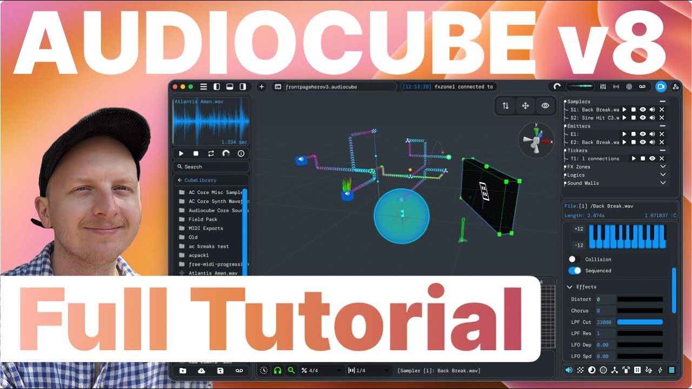Screen dimensions: 692x389
Task: Toggle the right panel layout icon
Action: 243,86
